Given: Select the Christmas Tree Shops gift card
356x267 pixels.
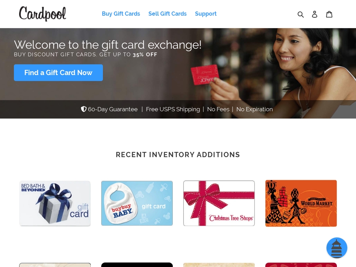Looking at the screenshot, I should [x=219, y=203].
